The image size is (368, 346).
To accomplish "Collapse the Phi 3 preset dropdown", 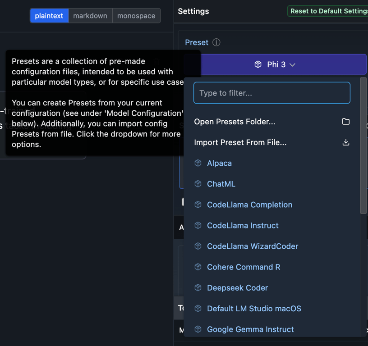I will (276, 64).
